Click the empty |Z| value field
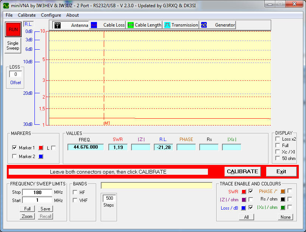Screen dimensions: 306x232 (x=141, y=147)
